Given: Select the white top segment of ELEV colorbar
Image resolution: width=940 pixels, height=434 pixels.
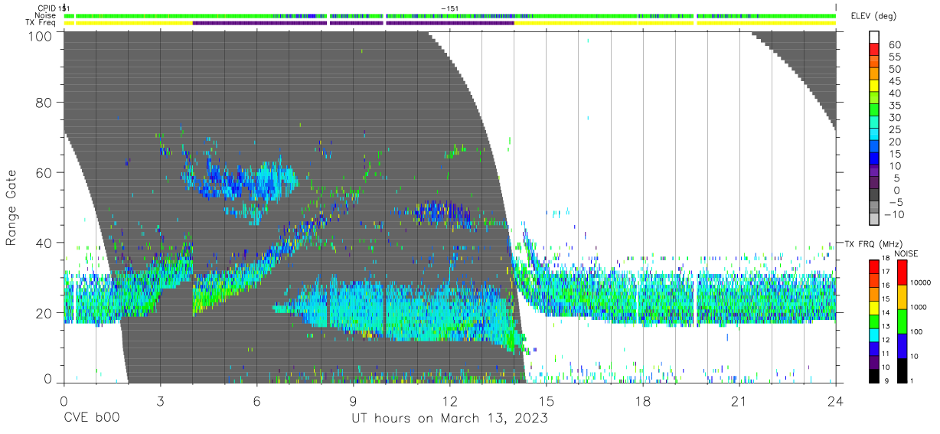Looking at the screenshot, I should 876,38.
